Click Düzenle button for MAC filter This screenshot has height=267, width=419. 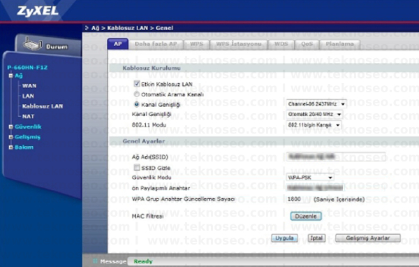point(306,216)
